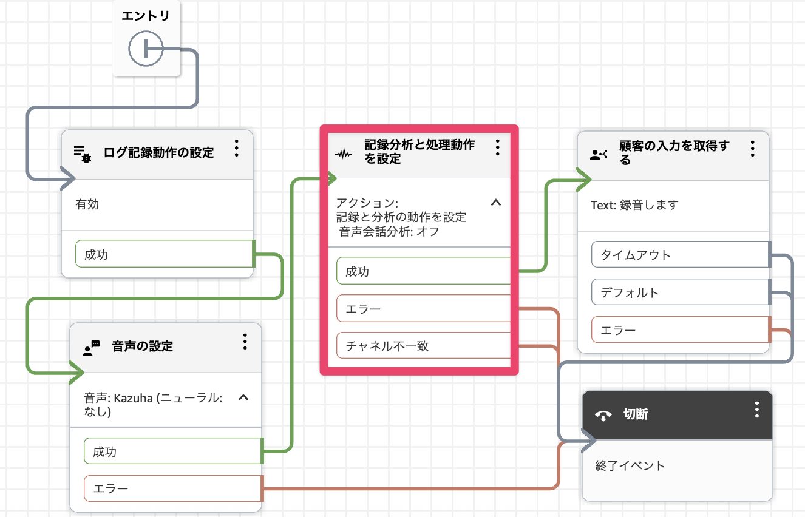Click the phone icon on the 切断 block
805x517 pixels.
pyautogui.click(x=603, y=414)
